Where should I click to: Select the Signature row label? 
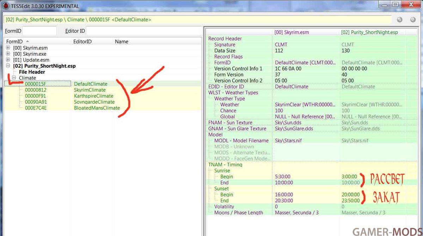tap(225, 45)
